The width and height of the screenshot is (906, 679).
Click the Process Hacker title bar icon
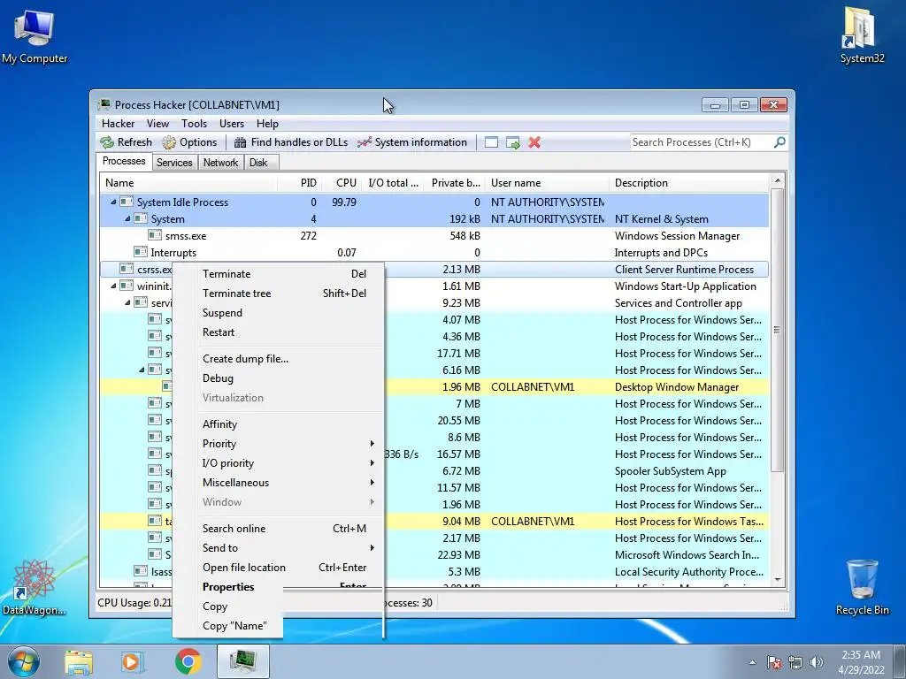coord(104,104)
